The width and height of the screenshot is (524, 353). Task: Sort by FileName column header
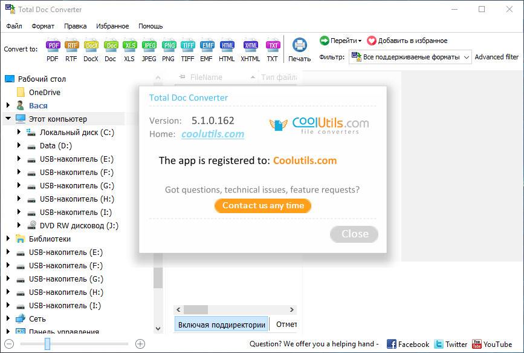[206, 78]
